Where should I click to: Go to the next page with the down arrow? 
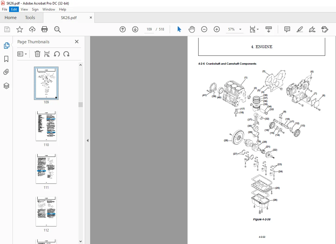[135, 29]
